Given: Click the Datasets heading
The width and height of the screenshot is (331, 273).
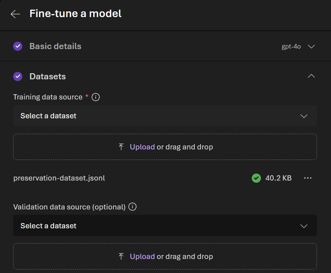Looking at the screenshot, I should pyautogui.click(x=48, y=77).
